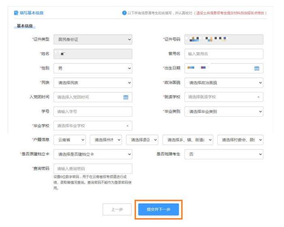Click the 证件号码 field
The image size is (284, 227).
coord(224,39)
